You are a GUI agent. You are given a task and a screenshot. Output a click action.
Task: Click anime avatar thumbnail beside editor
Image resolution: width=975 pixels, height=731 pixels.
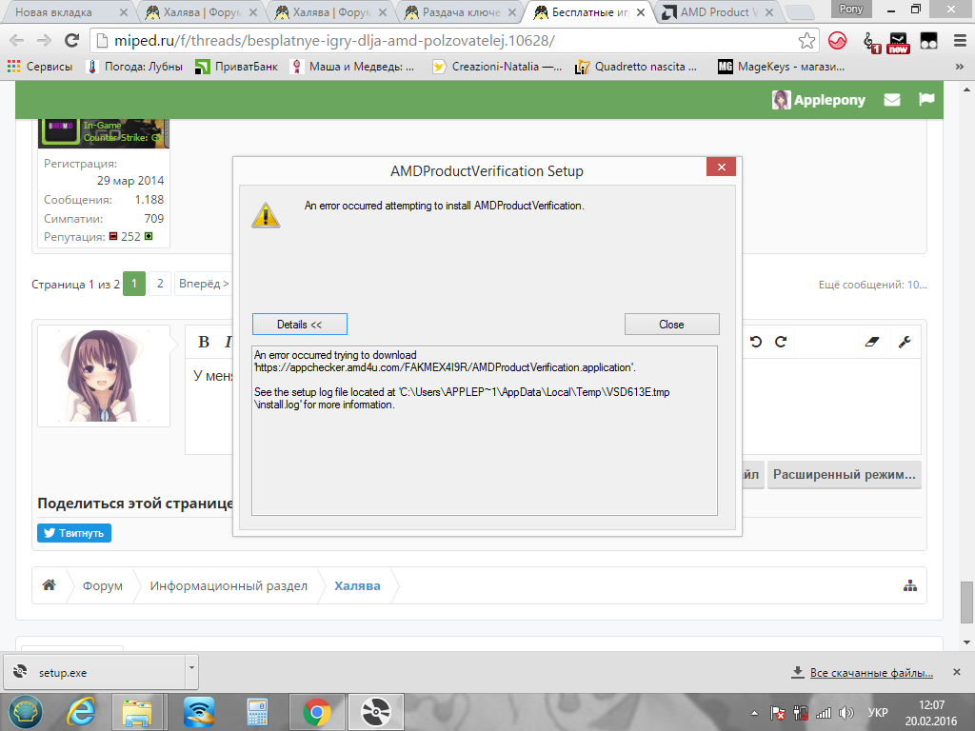pos(104,376)
